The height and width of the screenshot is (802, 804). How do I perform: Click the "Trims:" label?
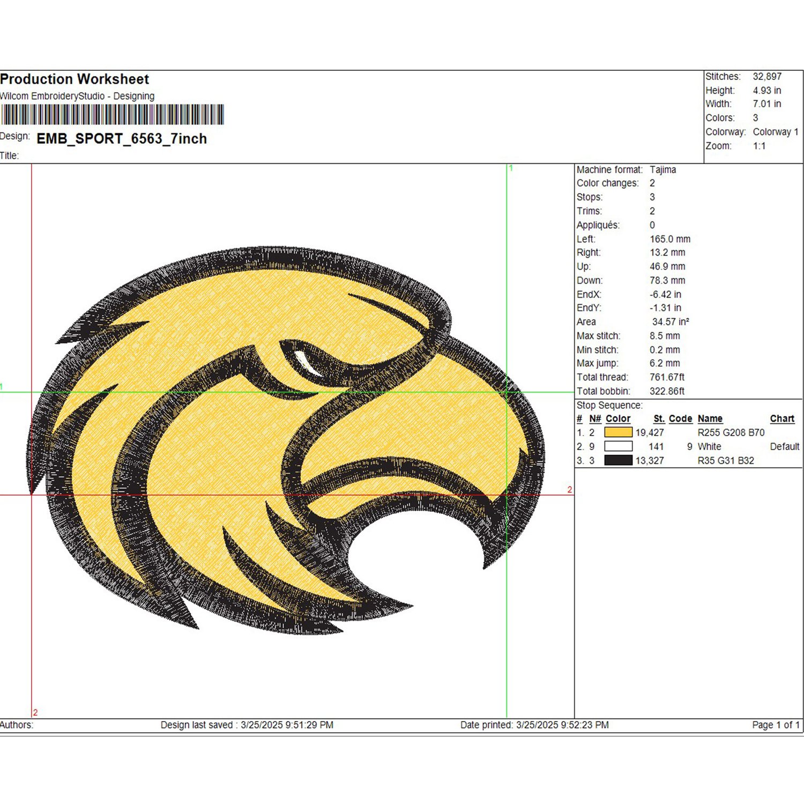pyautogui.click(x=590, y=211)
